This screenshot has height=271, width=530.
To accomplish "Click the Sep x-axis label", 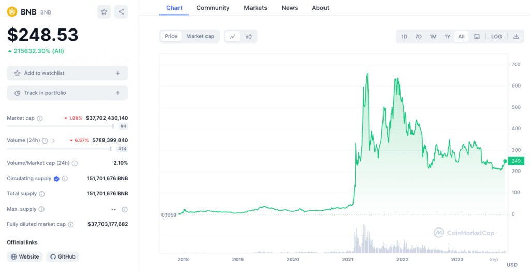I will click(x=494, y=260).
